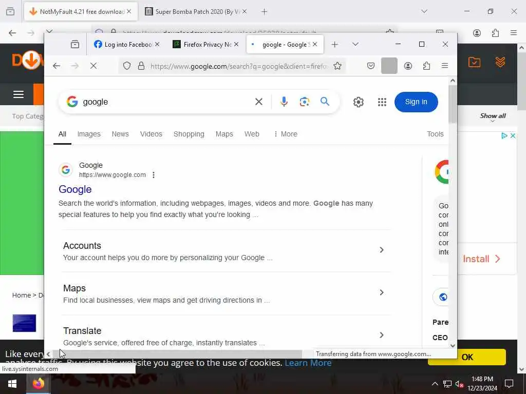
Task: Click the Firefox icon in the taskbar
Action: 38,384
